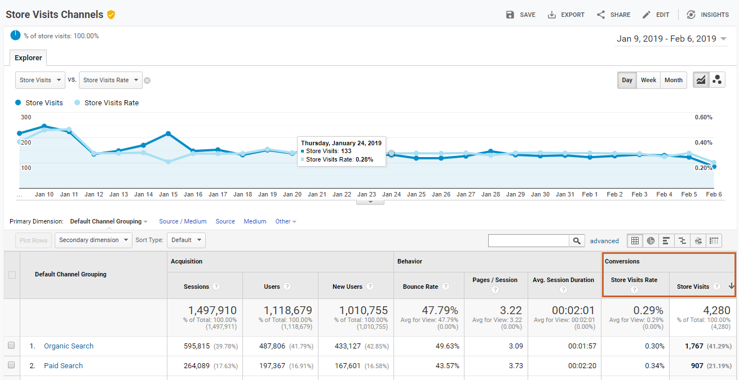Click the table search input field

(x=529, y=240)
